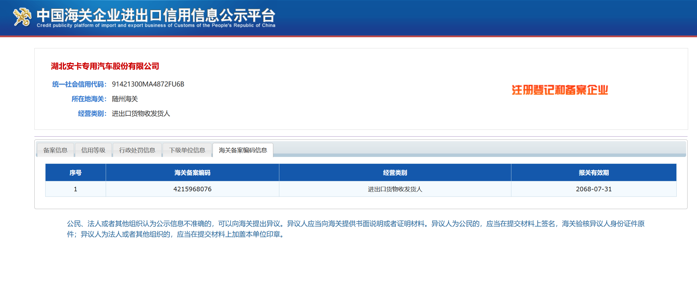The width and height of the screenshot is (697, 305).
Task: Click the 经营类别 label in company info
Action: (92, 113)
